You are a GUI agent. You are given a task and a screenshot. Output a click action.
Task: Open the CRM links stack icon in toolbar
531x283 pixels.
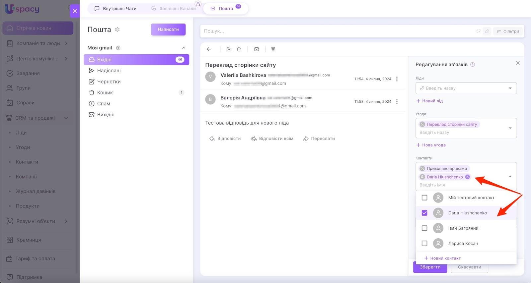273,49
